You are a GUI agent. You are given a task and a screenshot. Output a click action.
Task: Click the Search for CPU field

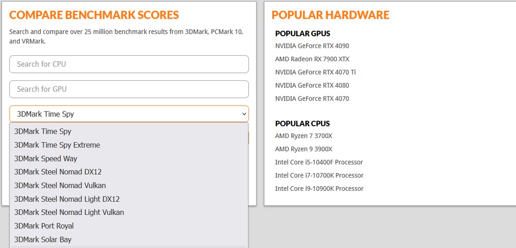click(129, 64)
